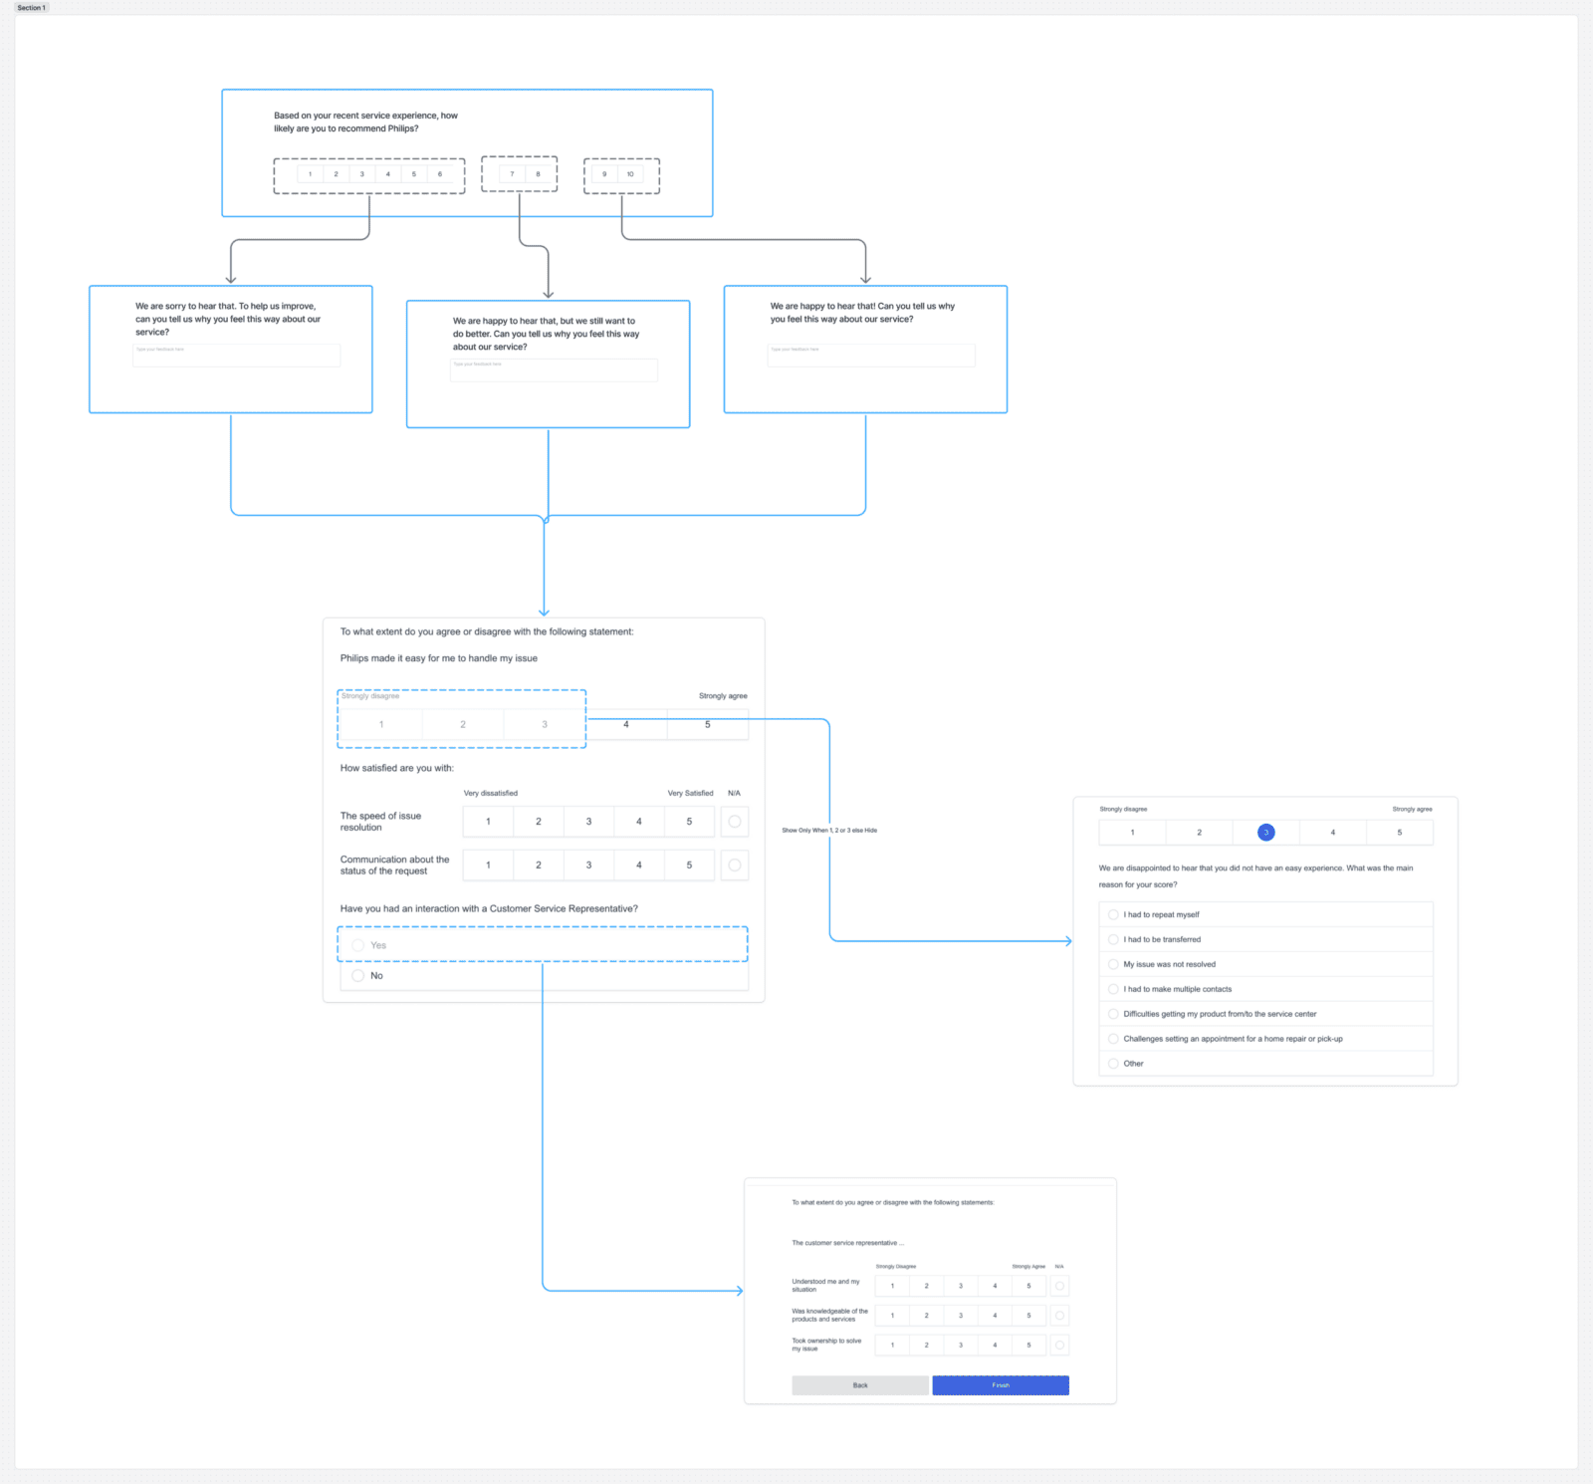Select 'Philips made it easy for me to handle my issue' text
This screenshot has width=1593, height=1484.
pos(439,658)
